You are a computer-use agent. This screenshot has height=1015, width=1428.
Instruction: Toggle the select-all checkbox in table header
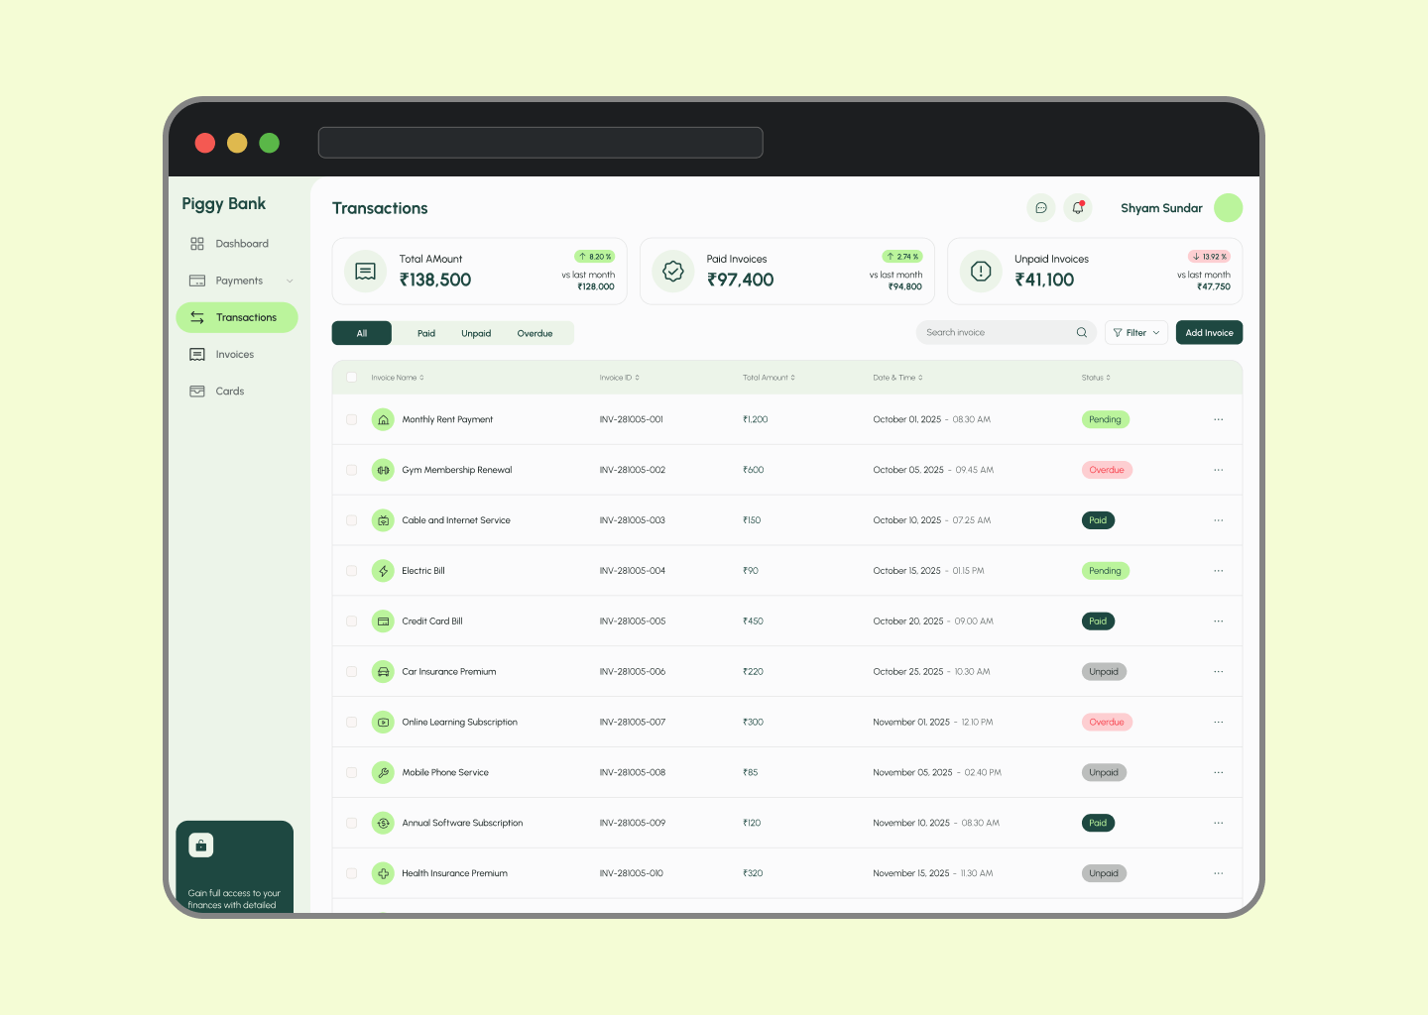(x=352, y=378)
